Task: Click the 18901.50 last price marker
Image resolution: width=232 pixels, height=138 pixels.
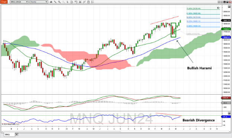Action: pos(226,20)
